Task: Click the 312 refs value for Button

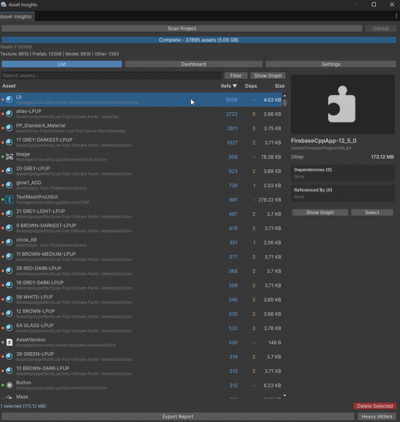Action: [233, 385]
